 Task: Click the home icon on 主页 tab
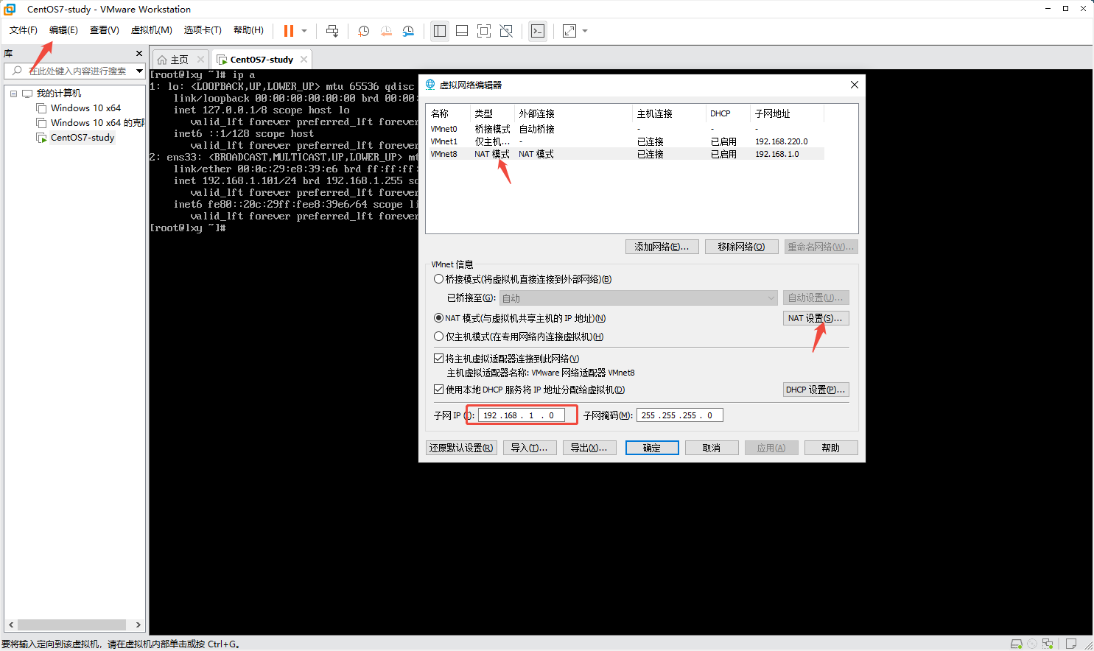point(162,60)
